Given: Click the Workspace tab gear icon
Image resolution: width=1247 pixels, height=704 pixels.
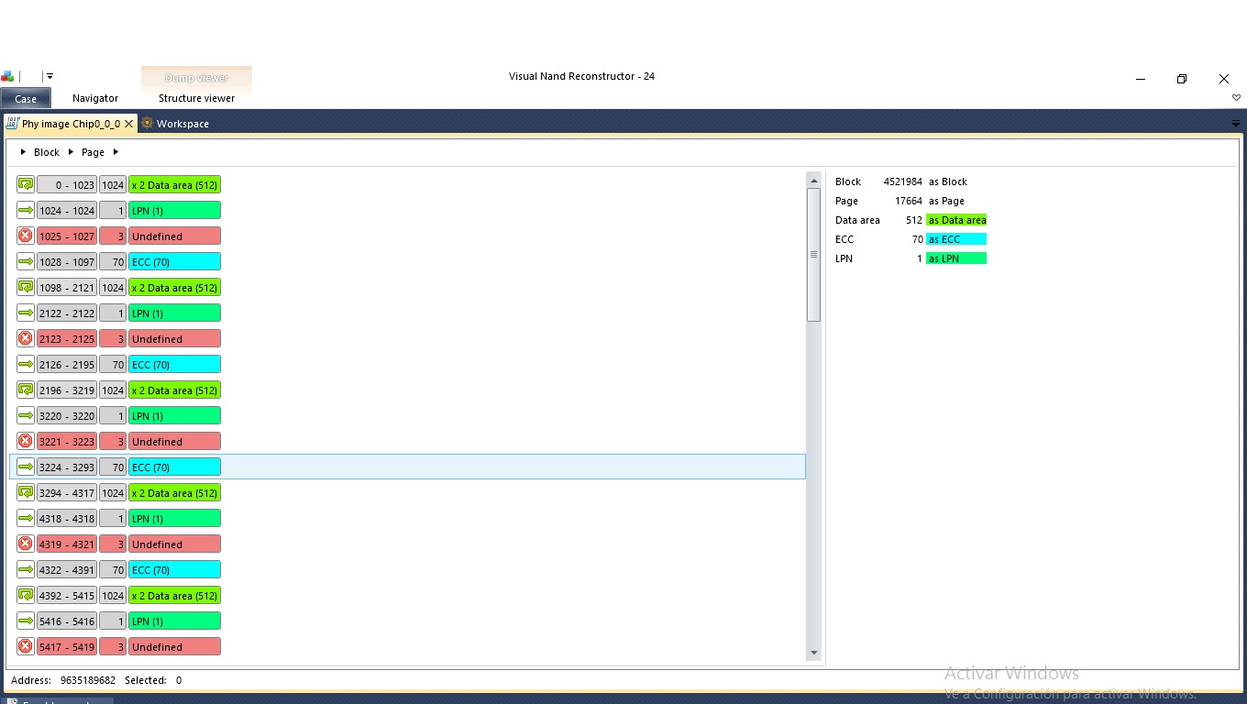Looking at the screenshot, I should point(147,123).
